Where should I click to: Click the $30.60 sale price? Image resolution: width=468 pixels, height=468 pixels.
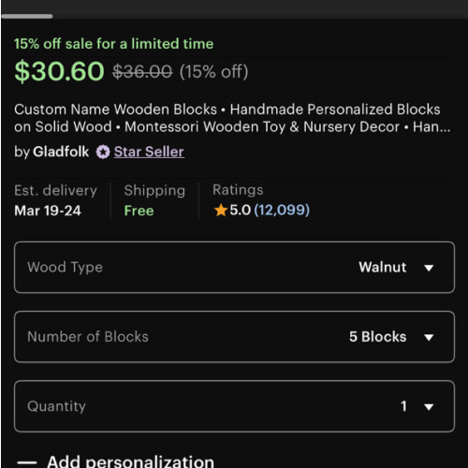(x=59, y=71)
